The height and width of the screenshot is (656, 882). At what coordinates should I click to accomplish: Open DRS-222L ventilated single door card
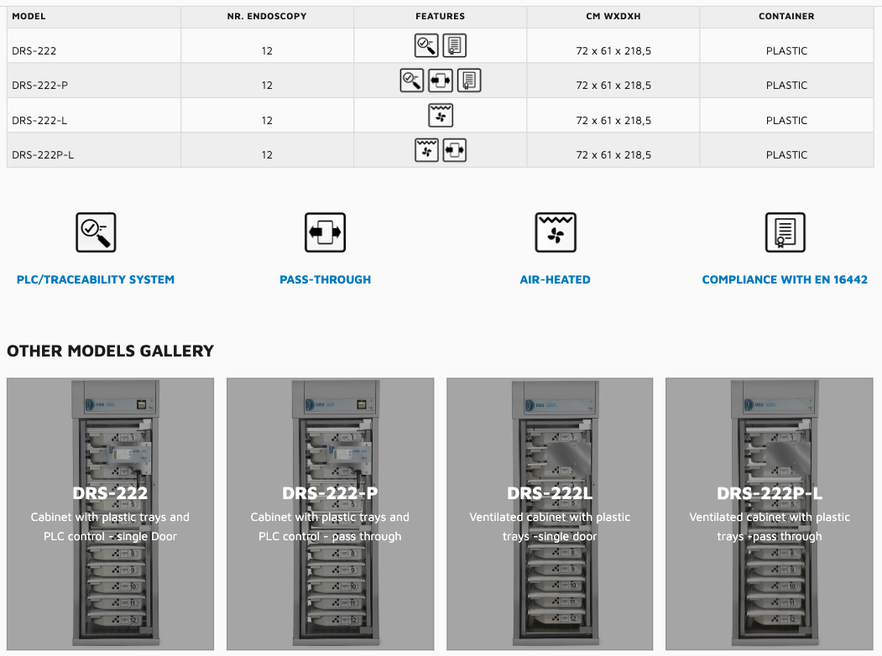[x=550, y=513]
